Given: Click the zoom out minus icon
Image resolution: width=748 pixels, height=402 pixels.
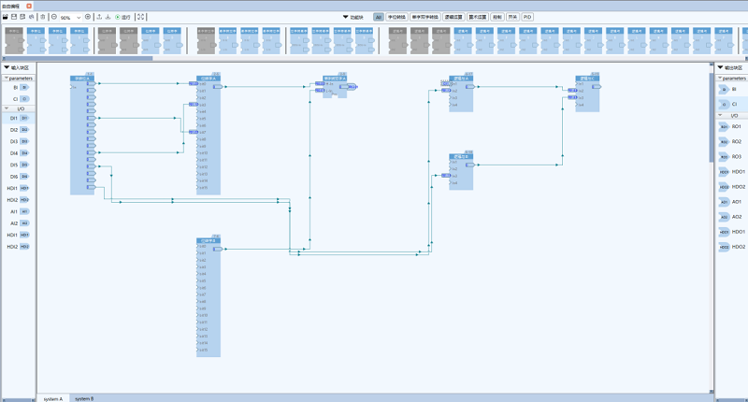Looking at the screenshot, I should [x=53, y=17].
